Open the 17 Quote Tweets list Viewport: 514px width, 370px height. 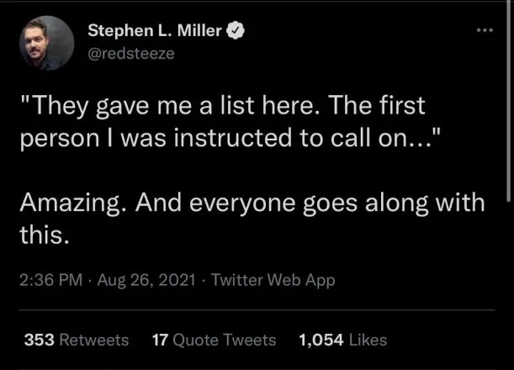214,340
